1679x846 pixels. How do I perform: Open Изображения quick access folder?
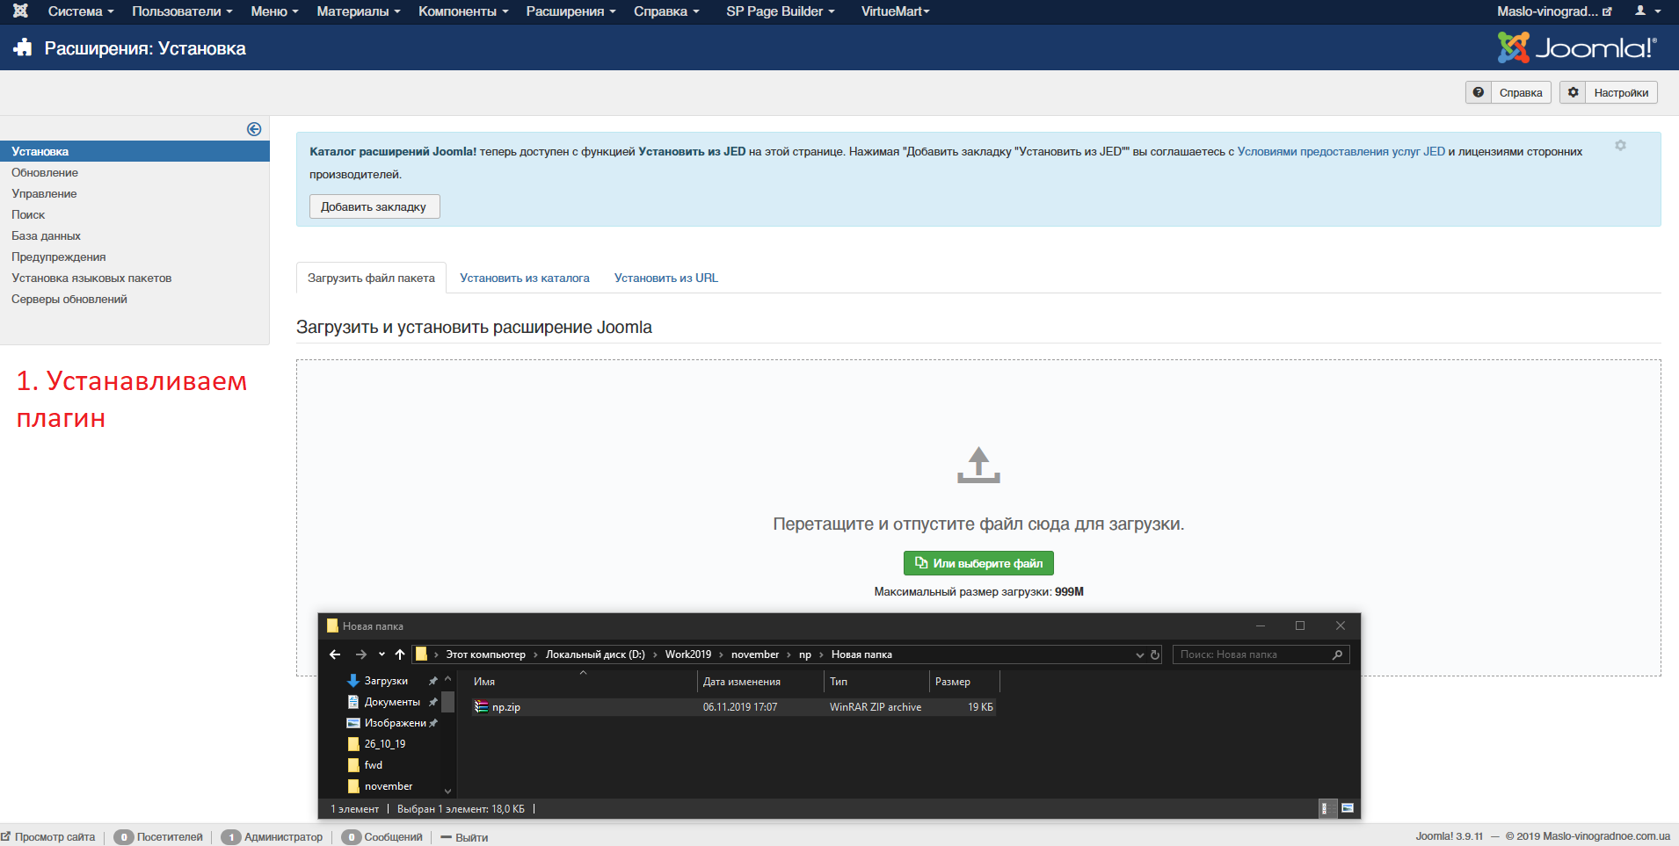395,723
